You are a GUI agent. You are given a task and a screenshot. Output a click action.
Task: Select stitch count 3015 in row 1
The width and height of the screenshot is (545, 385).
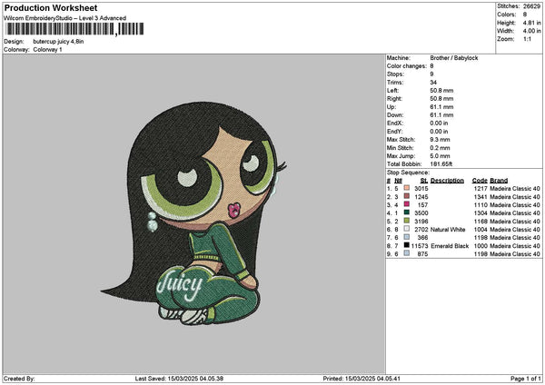click(x=421, y=188)
